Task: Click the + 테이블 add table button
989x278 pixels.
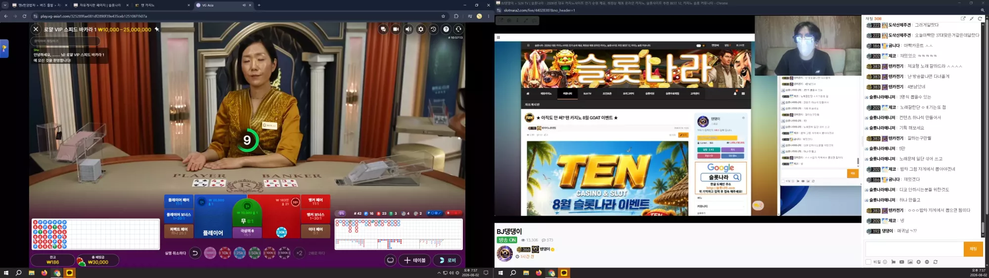Action: point(414,260)
